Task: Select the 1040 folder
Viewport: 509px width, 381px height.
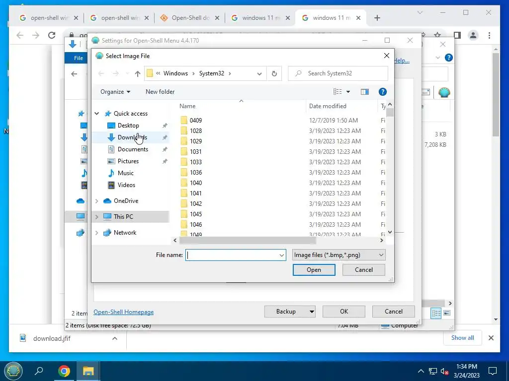Action: point(196,183)
